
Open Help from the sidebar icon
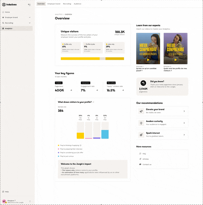click(x=3, y=192)
